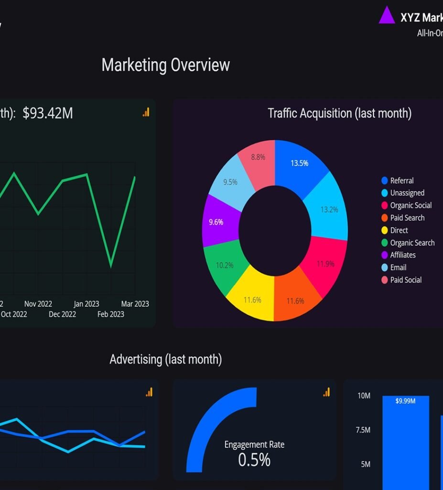443x490 pixels.
Task: Click the purple triangle XYZ logo
Action: [387, 16]
